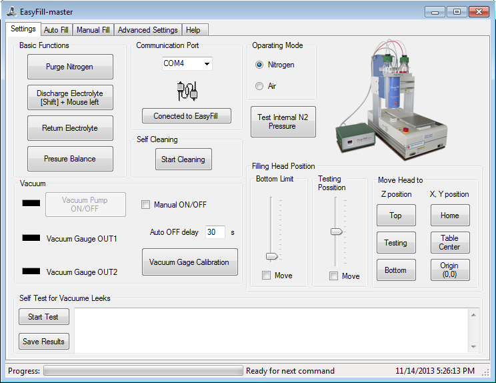Tick the Move checkbox under Testing Position

pos(333,276)
